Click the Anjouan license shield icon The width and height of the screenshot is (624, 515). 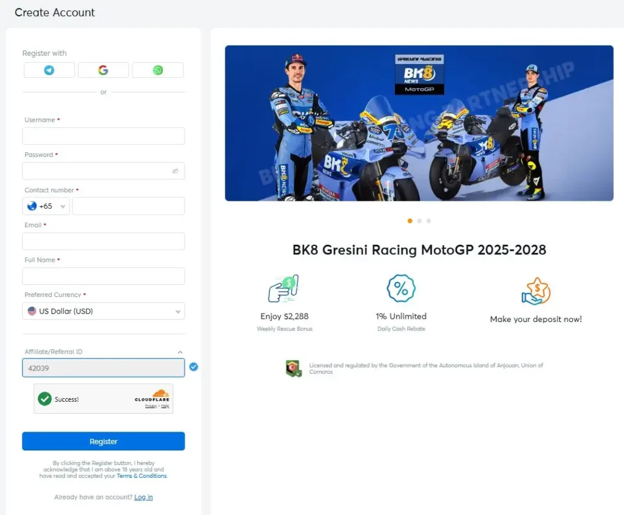294,368
